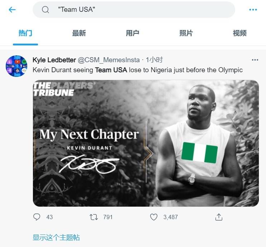The image size is (266, 247).
Task: Switch to the 最新 tab
Action: pos(79,33)
